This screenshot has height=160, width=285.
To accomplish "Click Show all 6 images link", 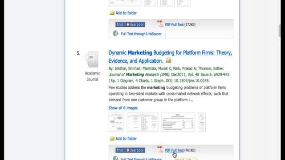I will 123,108.
